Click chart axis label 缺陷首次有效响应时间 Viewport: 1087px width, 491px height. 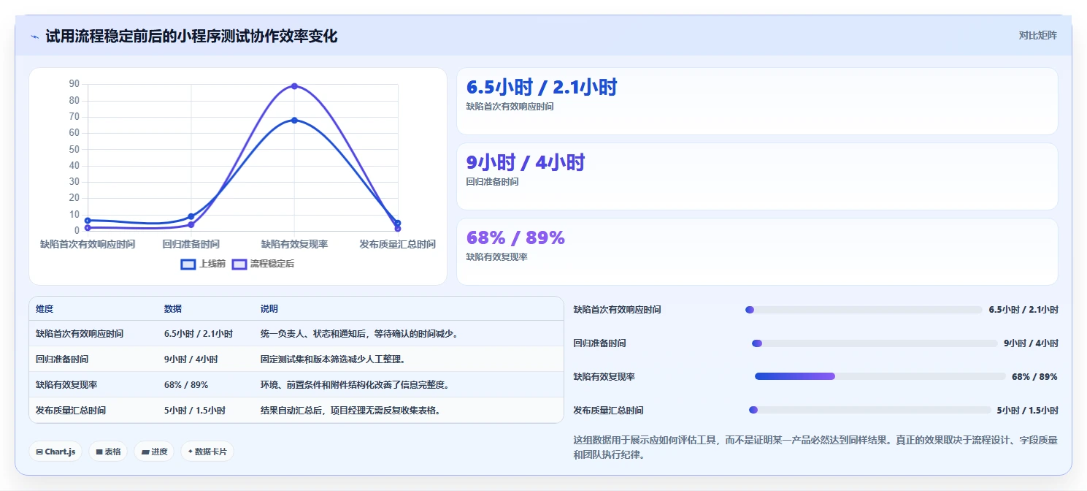(88, 244)
